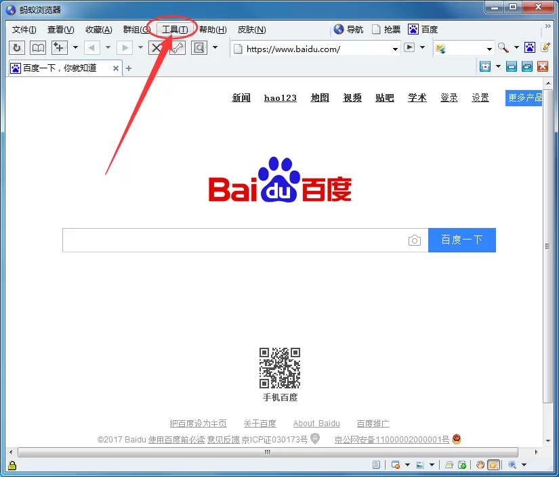This screenshot has width=559, height=477.
Task: Click the zoom magnifier in status bar
Action: pyautogui.click(x=512, y=465)
